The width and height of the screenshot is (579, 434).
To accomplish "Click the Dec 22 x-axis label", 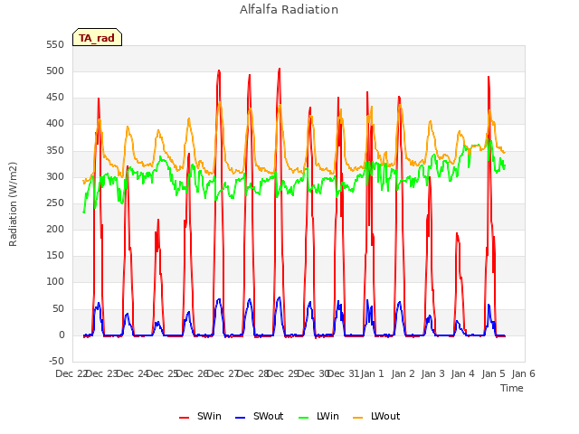I will pyautogui.click(x=71, y=374).
